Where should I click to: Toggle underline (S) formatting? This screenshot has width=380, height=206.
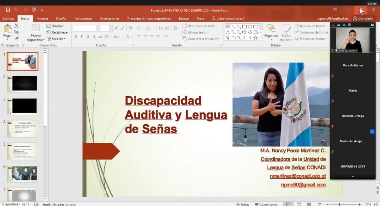tap(87, 37)
